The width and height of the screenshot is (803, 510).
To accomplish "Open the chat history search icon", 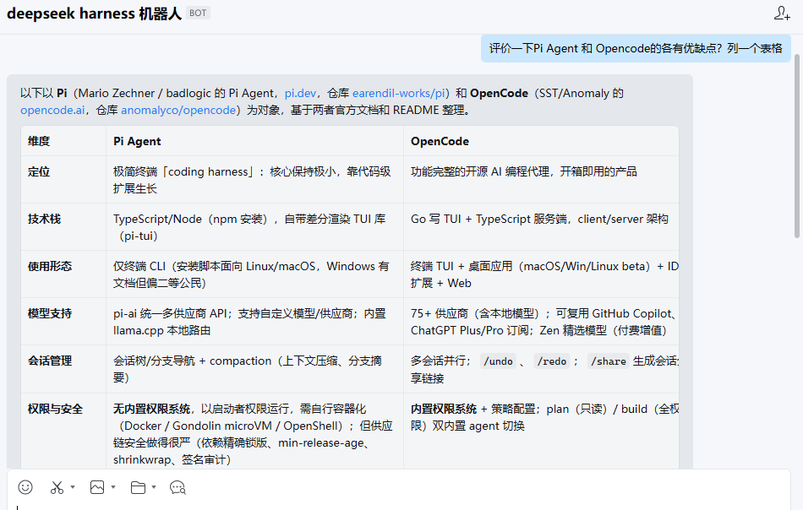I will coord(178,487).
